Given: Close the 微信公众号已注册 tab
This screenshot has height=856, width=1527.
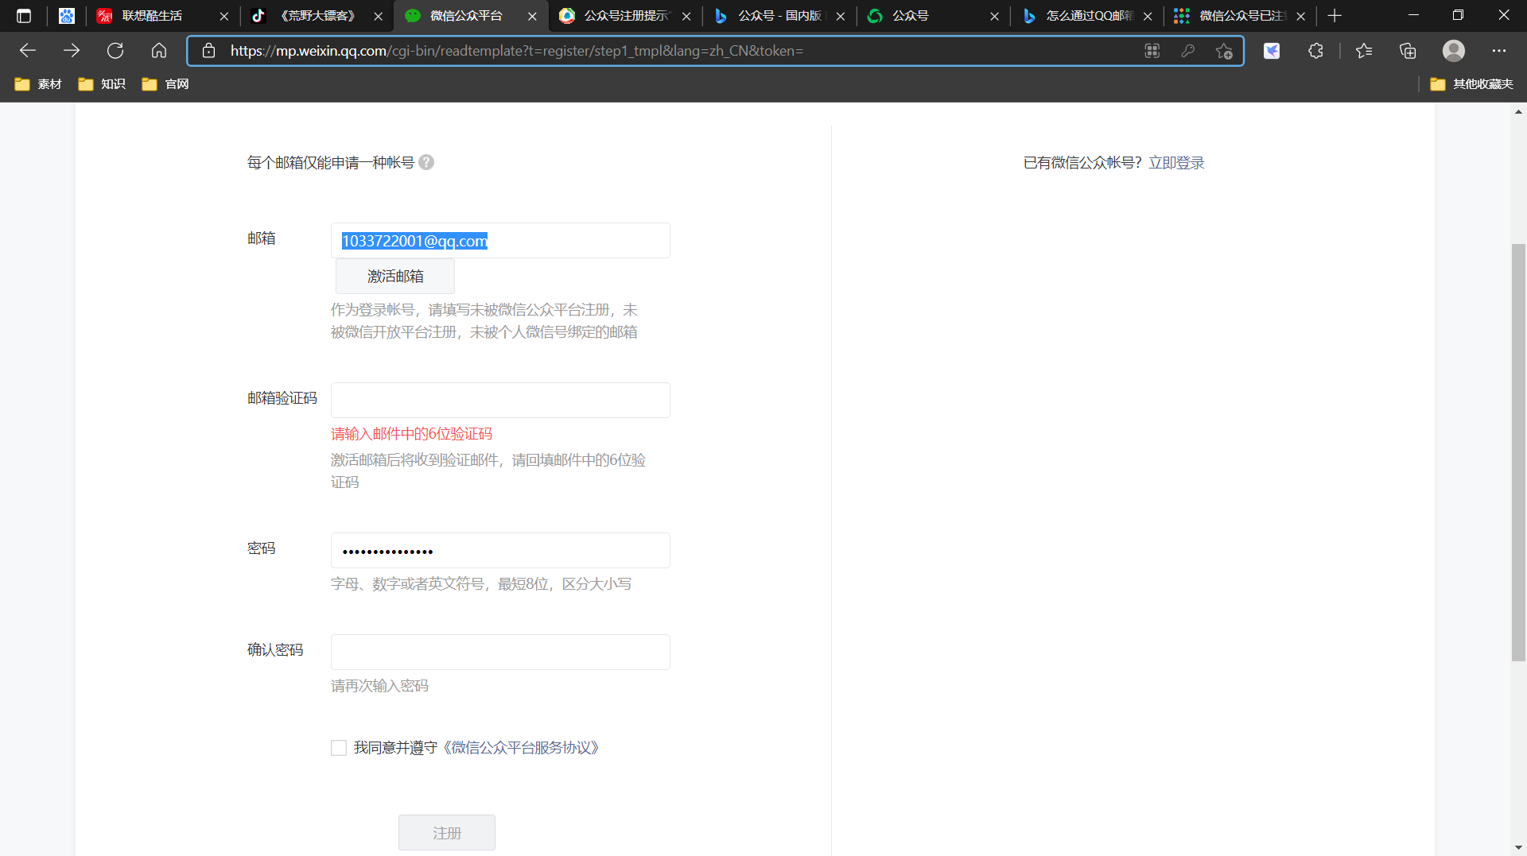Looking at the screenshot, I should point(1301,16).
